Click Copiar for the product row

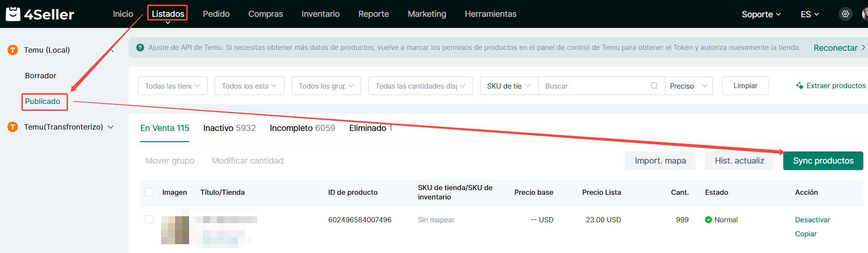tap(806, 234)
